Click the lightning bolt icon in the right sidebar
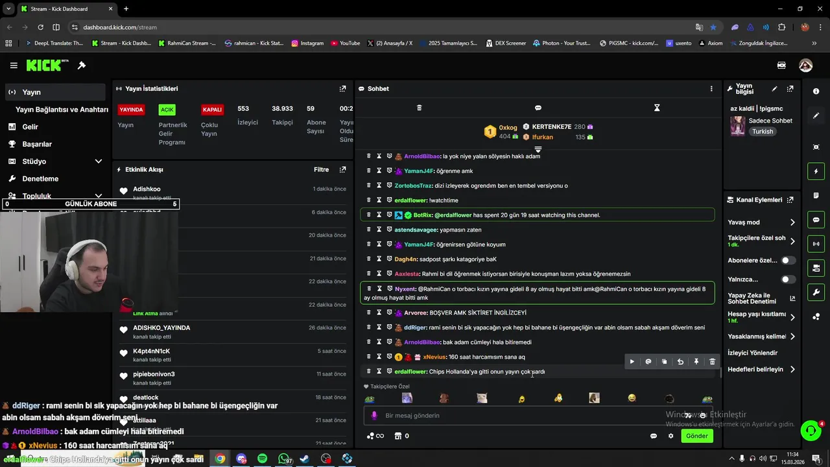This screenshot has height=467, width=830. [816, 171]
